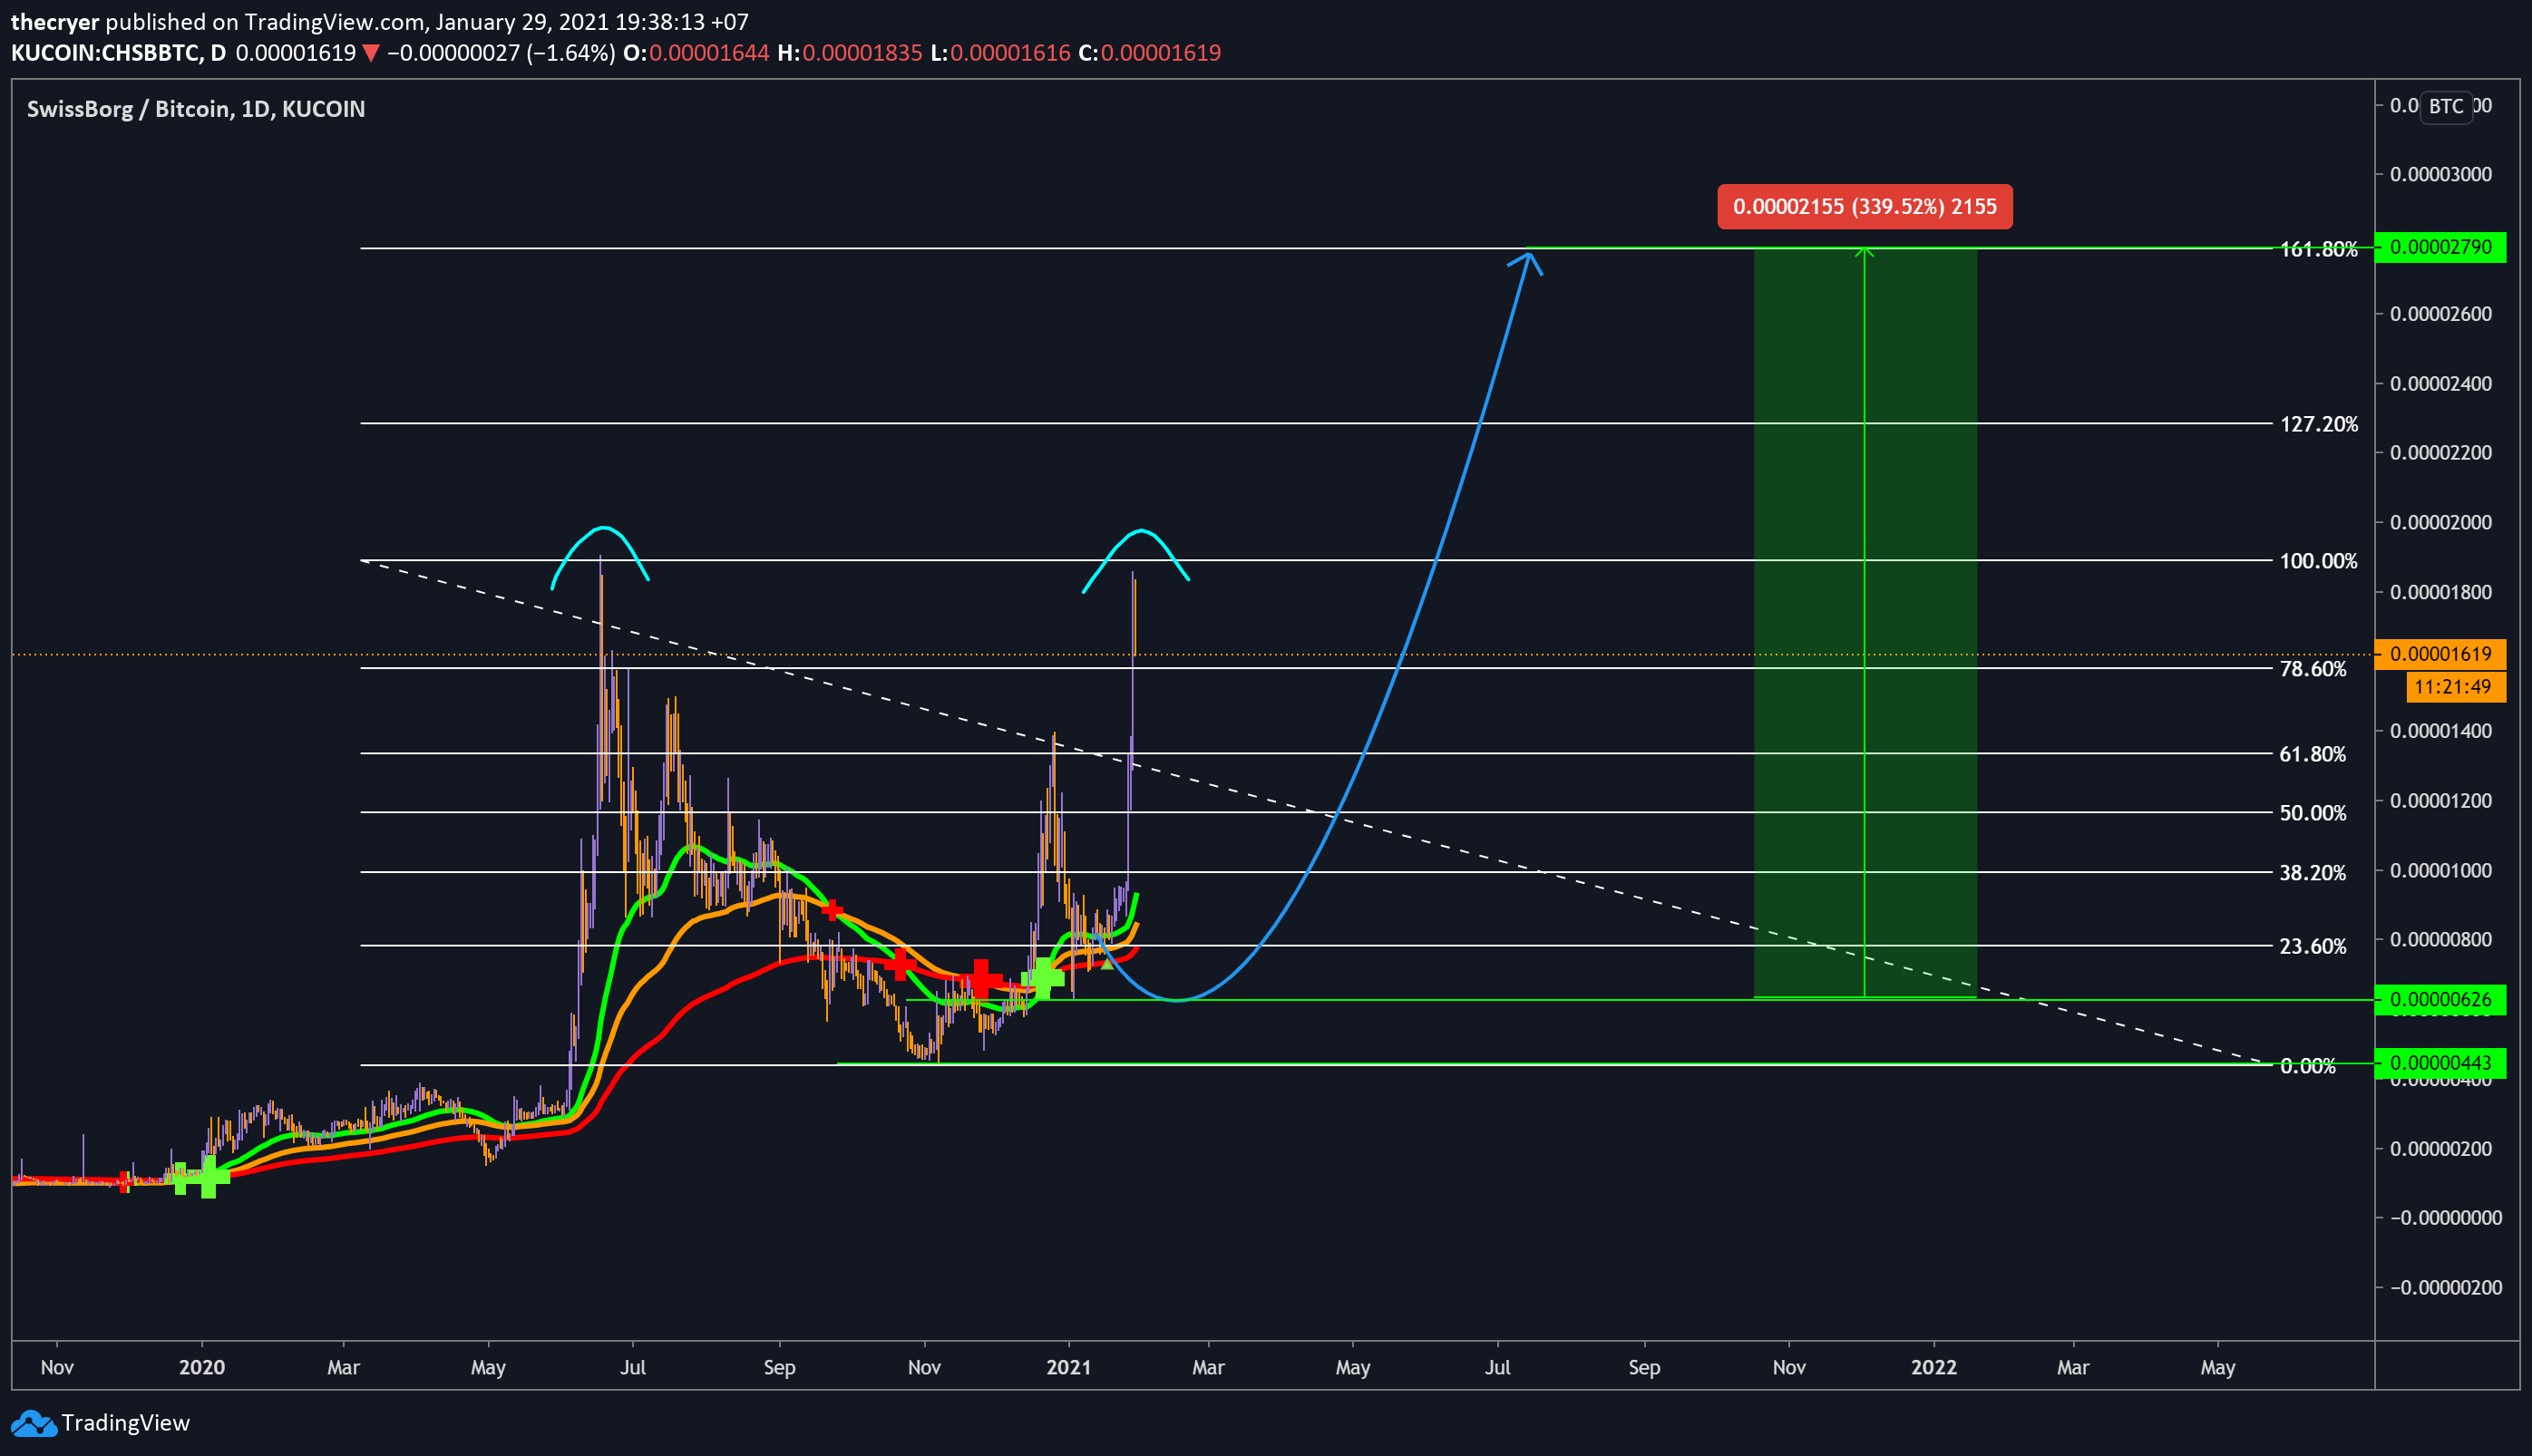Click the 0.00001000 price axis label
The height and width of the screenshot is (1456, 2532).
point(2441,871)
